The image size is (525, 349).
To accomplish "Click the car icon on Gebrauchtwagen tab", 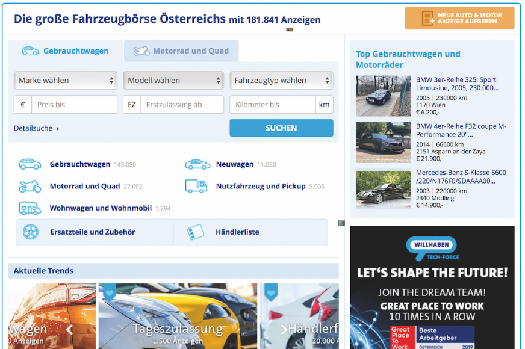I will (30, 51).
